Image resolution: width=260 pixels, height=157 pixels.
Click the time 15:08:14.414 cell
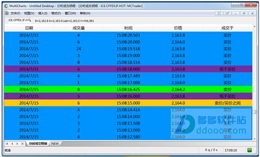tap(128, 110)
